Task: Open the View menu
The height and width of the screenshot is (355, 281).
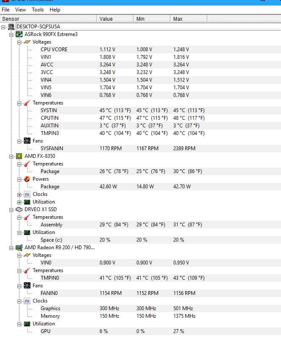Action: tap(20, 10)
